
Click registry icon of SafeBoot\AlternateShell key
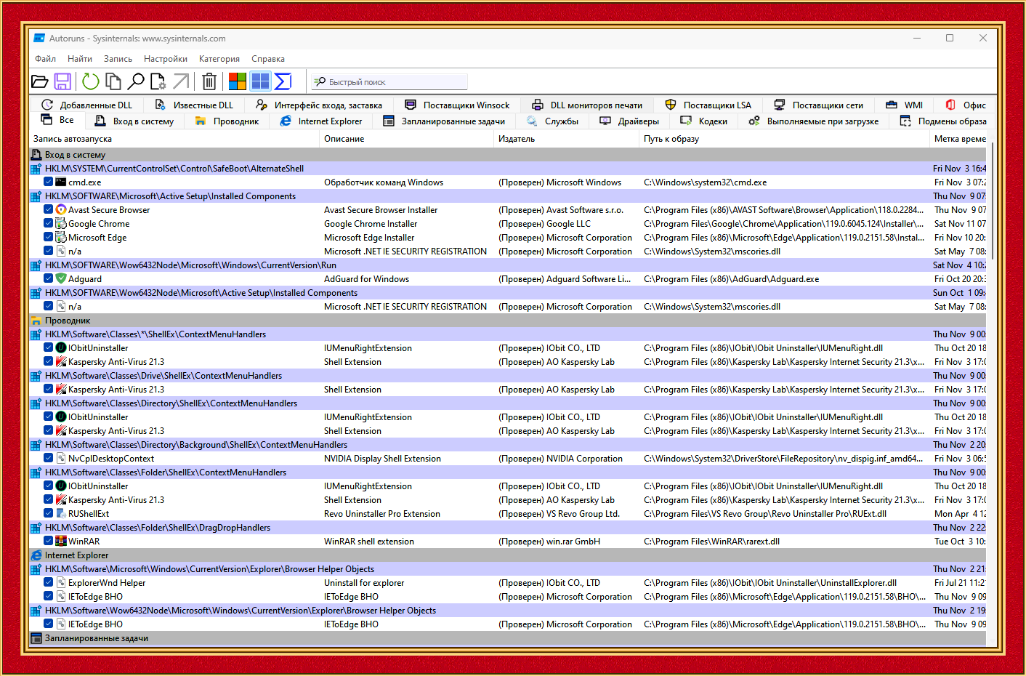(36, 169)
